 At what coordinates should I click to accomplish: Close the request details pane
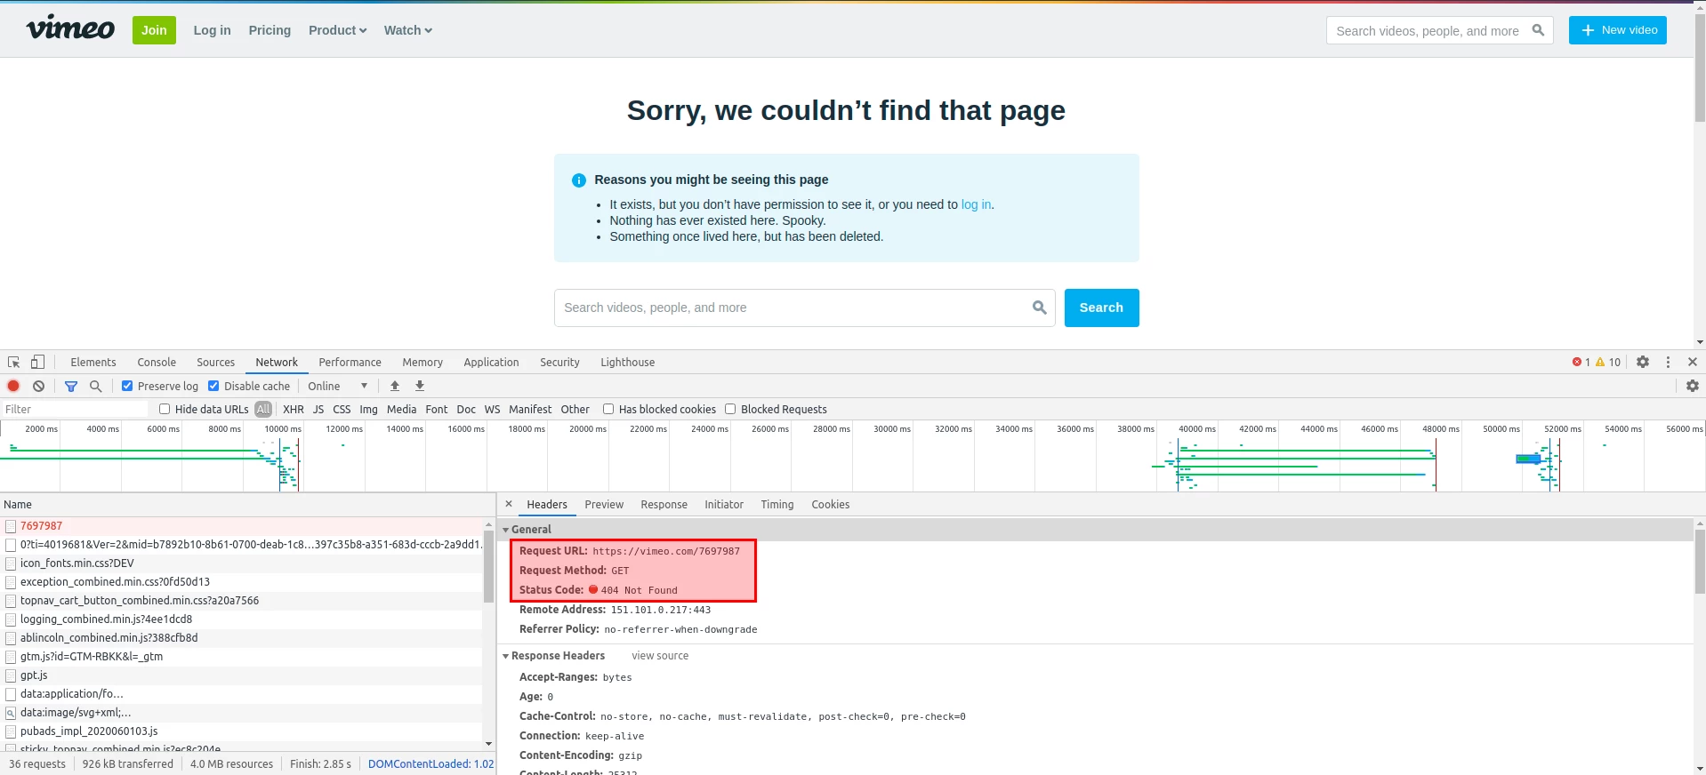509,504
